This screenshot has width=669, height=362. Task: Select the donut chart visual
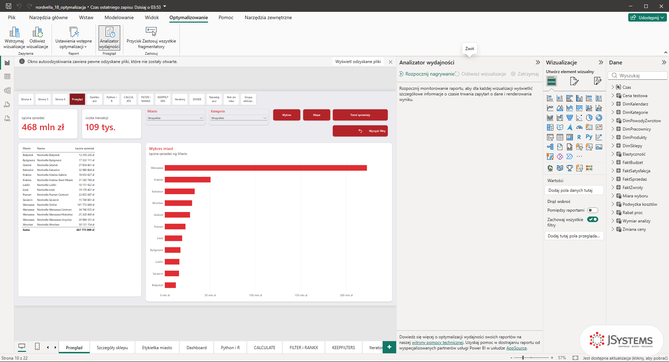[599, 118]
